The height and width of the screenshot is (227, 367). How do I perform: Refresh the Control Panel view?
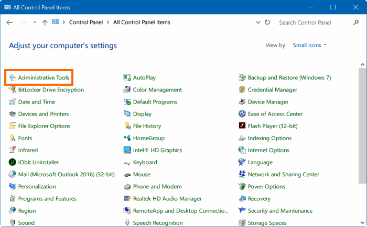[x=267, y=22]
